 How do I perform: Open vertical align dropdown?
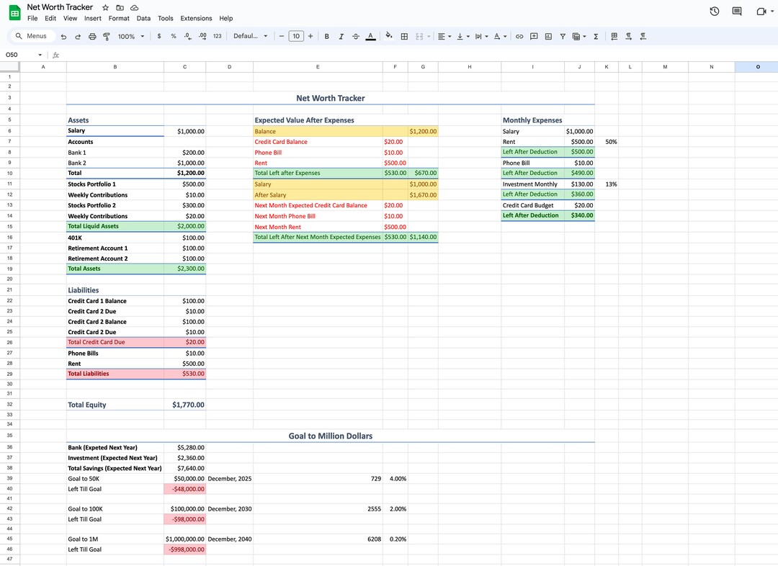click(x=463, y=36)
